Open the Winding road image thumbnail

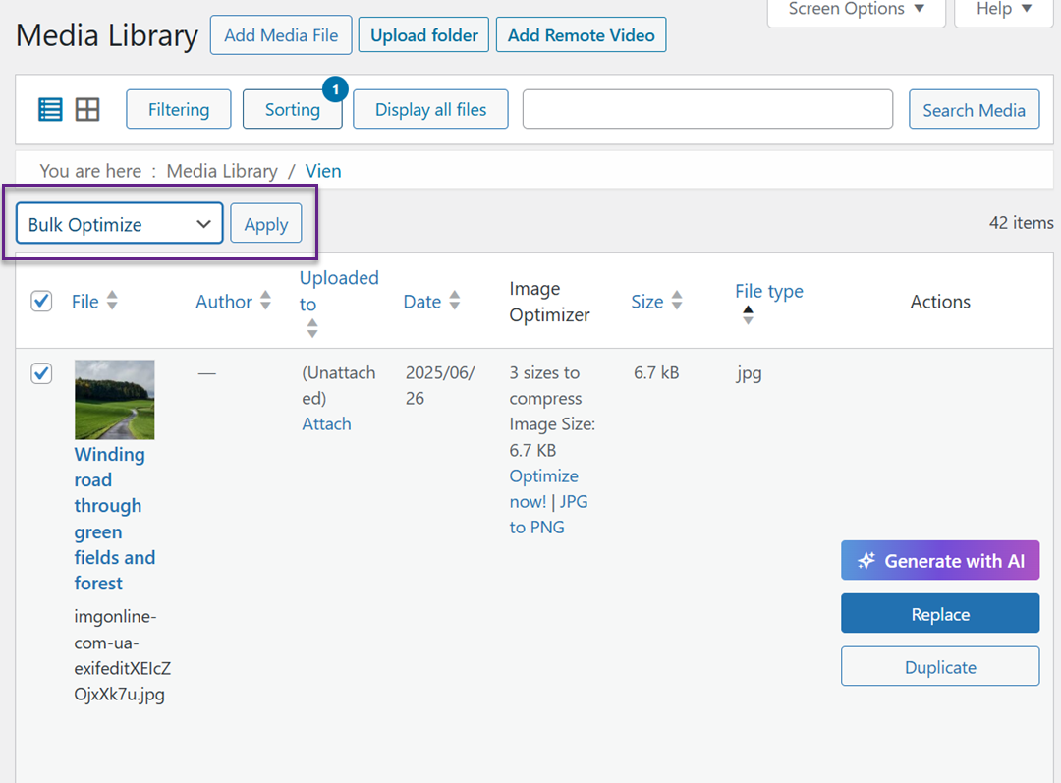(114, 399)
